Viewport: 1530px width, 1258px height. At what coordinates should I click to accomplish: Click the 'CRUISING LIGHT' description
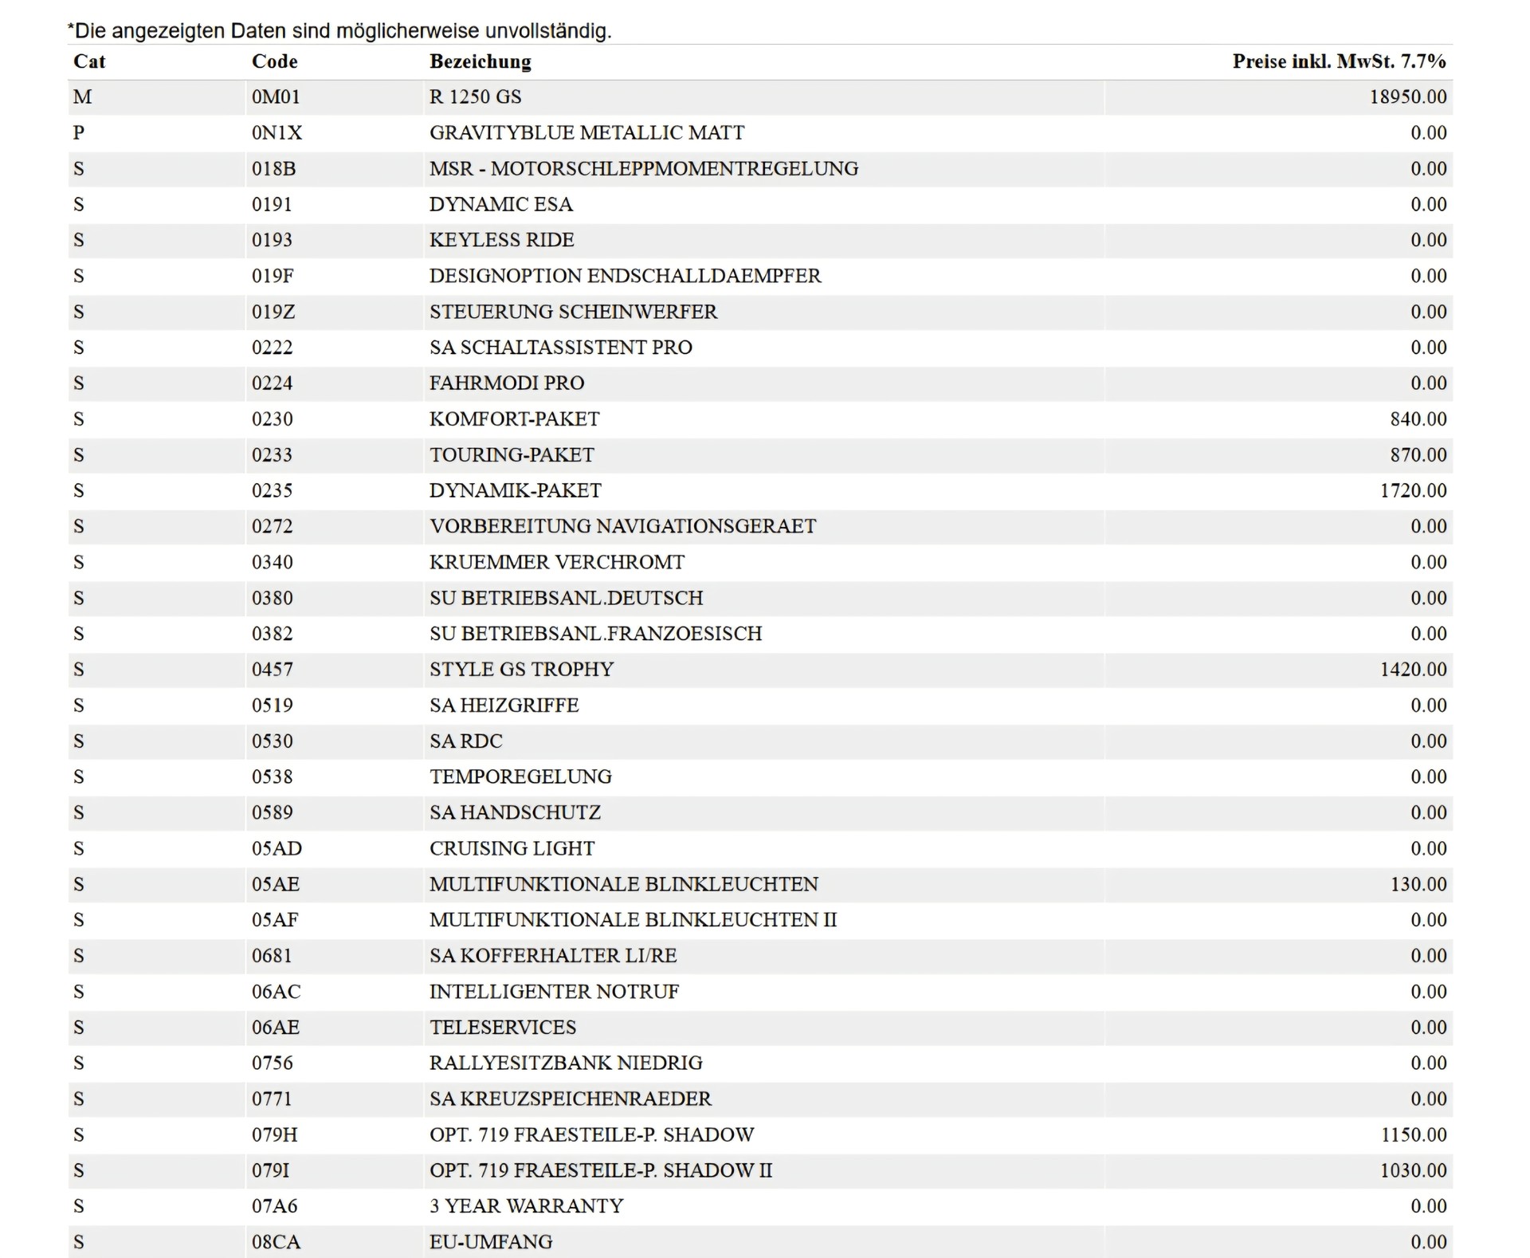512,848
